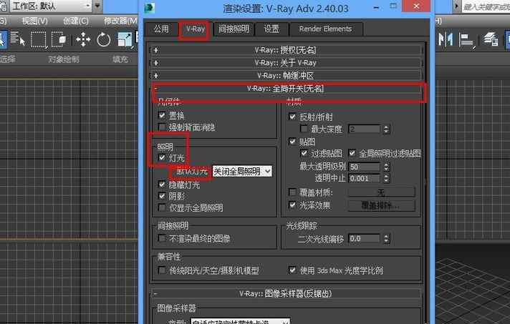Expand V-Ray:: 帧缓冲区 rollout
The height and width of the screenshot is (324, 510).
pos(287,76)
